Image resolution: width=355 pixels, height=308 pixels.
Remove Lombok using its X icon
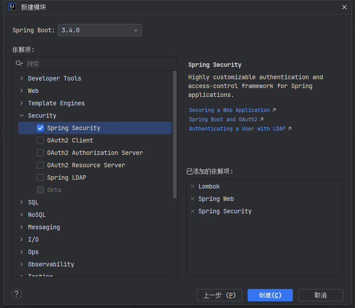(x=193, y=187)
